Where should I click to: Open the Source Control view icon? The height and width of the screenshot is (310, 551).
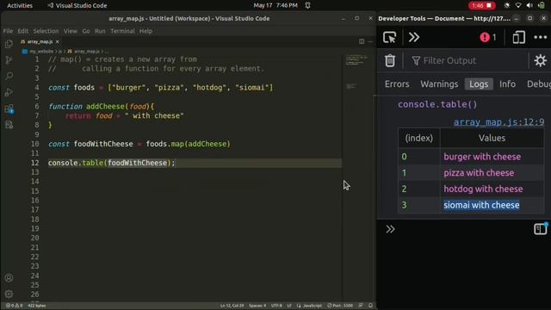(x=9, y=60)
